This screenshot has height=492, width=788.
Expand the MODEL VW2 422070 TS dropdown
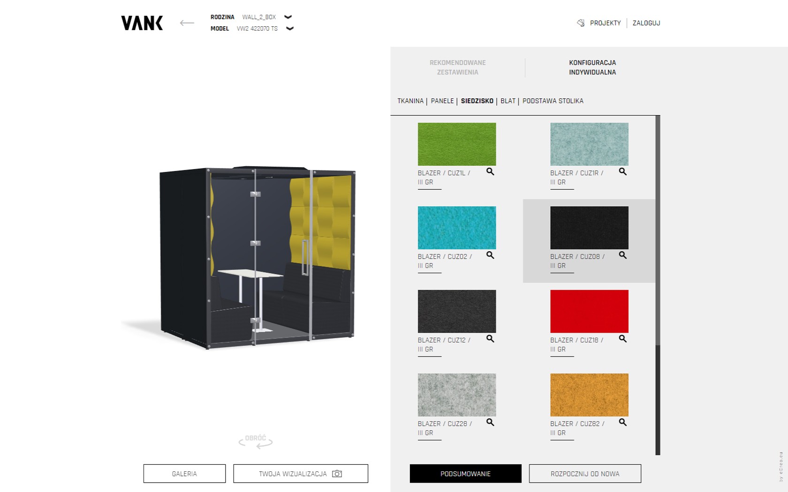click(290, 29)
